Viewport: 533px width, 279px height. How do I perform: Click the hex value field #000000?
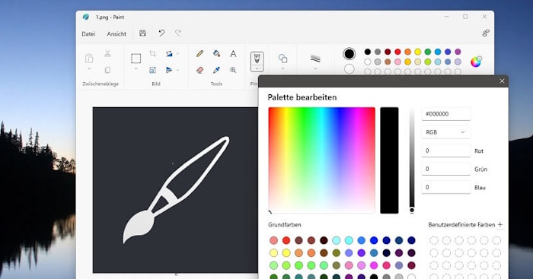[x=445, y=114]
